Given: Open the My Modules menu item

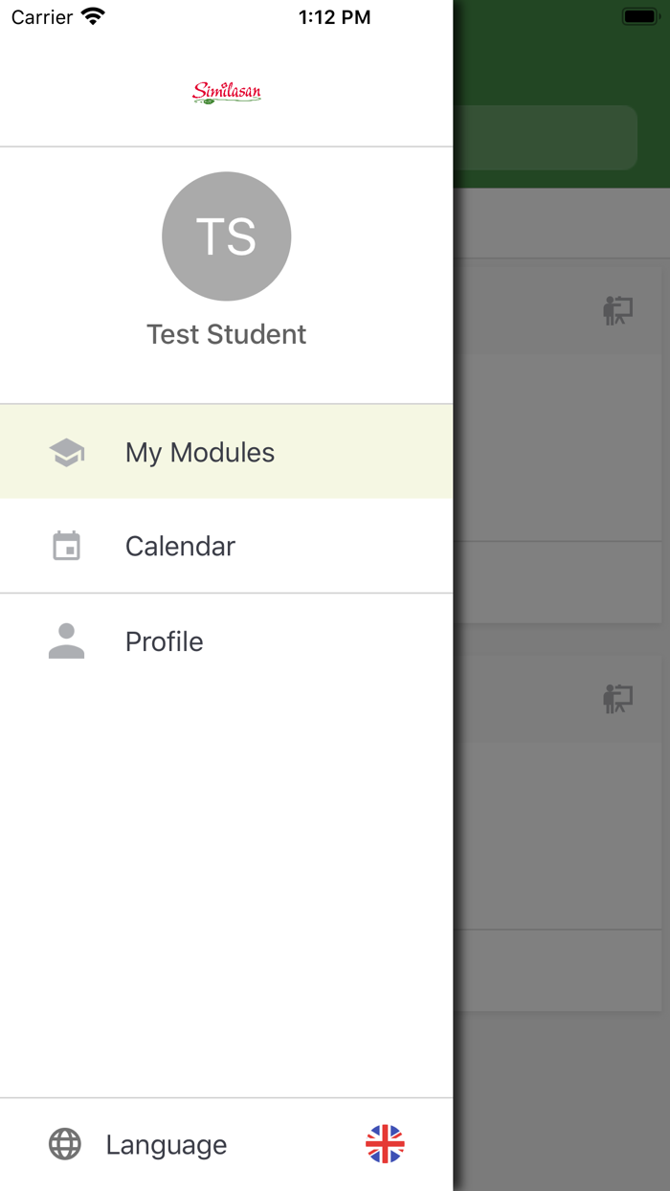Looking at the screenshot, I should point(200,452).
